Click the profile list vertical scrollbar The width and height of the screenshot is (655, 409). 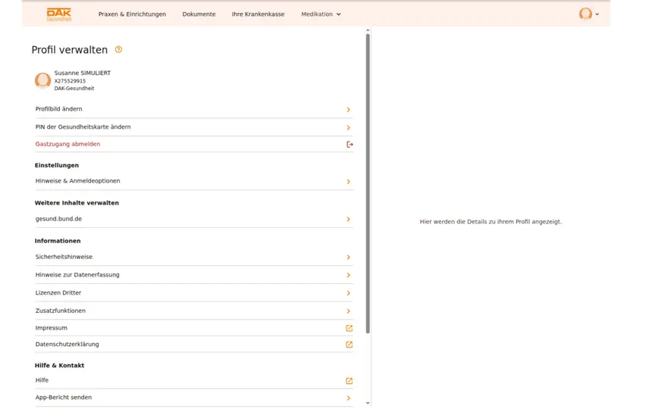point(368,183)
